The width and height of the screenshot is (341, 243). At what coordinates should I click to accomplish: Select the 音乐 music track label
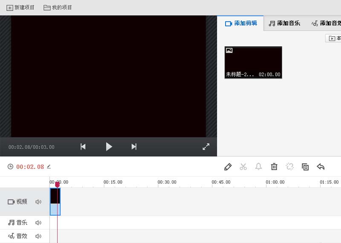[17, 223]
